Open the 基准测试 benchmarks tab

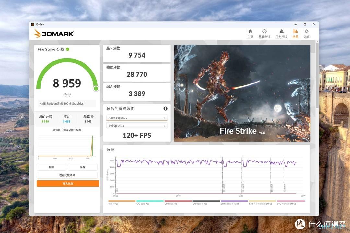point(264,34)
